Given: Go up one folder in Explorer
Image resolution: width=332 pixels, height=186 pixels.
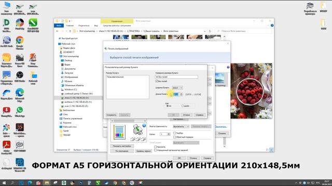Looking at the screenshot, I should coord(70,31).
